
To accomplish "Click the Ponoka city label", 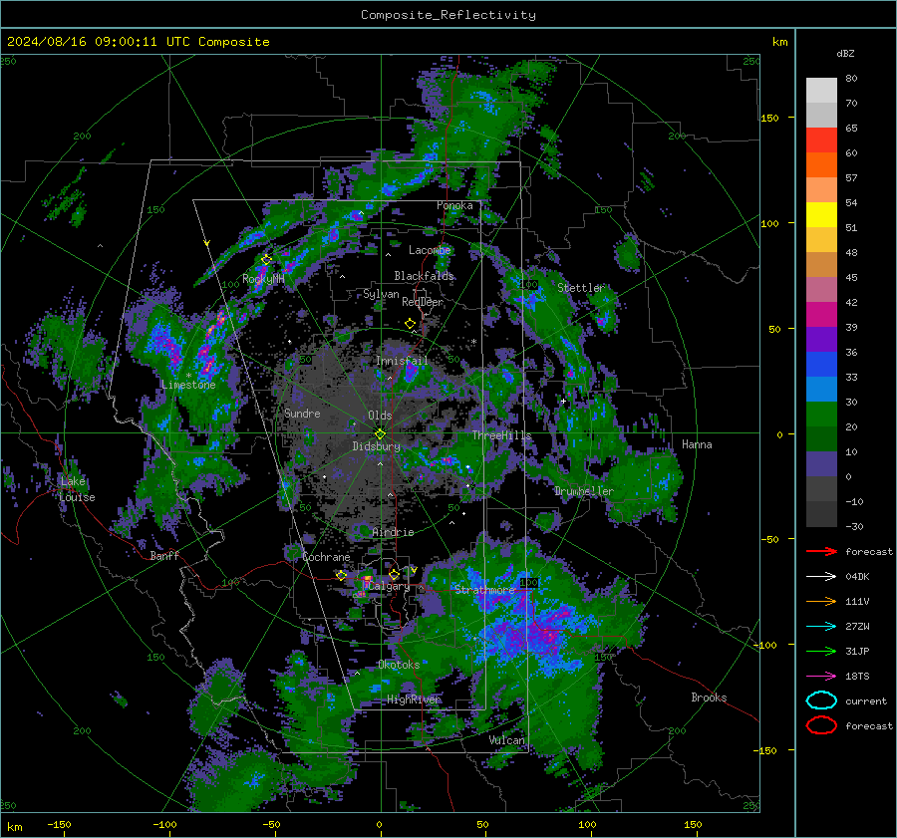I will [454, 205].
